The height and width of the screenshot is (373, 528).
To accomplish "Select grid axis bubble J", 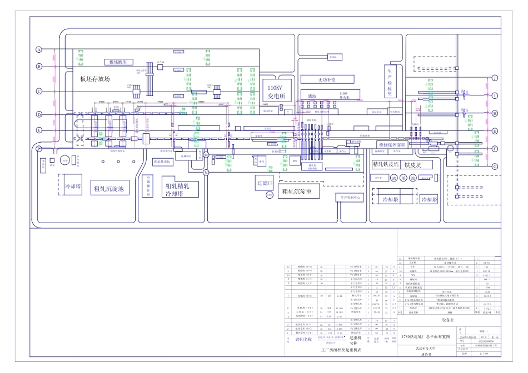I will point(495,78).
